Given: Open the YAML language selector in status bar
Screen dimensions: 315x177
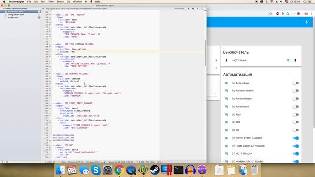Looking at the screenshot, I should [x=63, y=162].
